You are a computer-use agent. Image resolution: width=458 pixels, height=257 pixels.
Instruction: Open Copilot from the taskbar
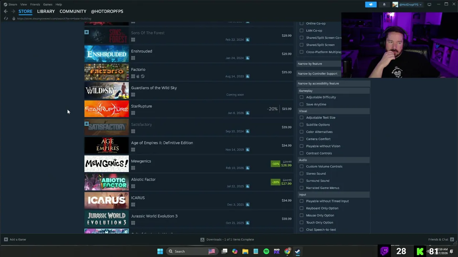coord(235,251)
